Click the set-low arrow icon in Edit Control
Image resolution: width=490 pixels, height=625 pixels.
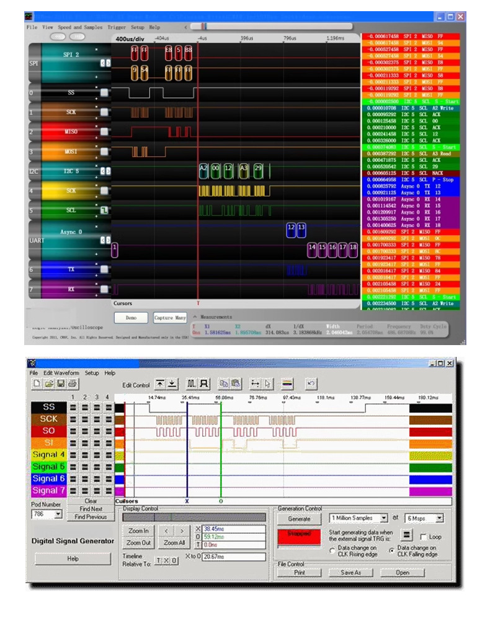coord(172,384)
